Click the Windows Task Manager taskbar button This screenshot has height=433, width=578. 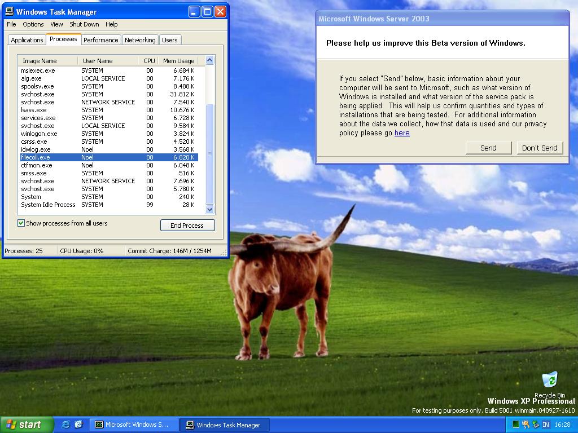click(x=225, y=425)
